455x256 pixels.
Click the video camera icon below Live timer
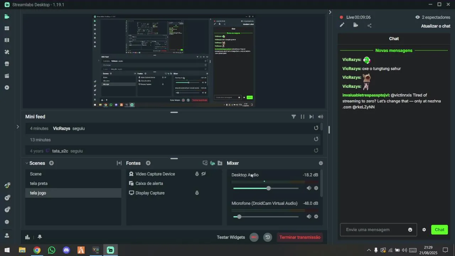(355, 25)
